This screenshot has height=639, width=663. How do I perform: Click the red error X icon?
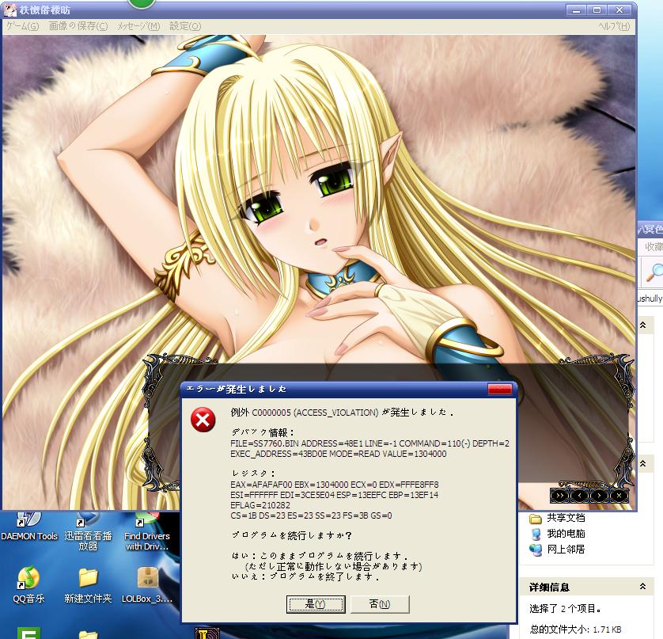pyautogui.click(x=203, y=420)
